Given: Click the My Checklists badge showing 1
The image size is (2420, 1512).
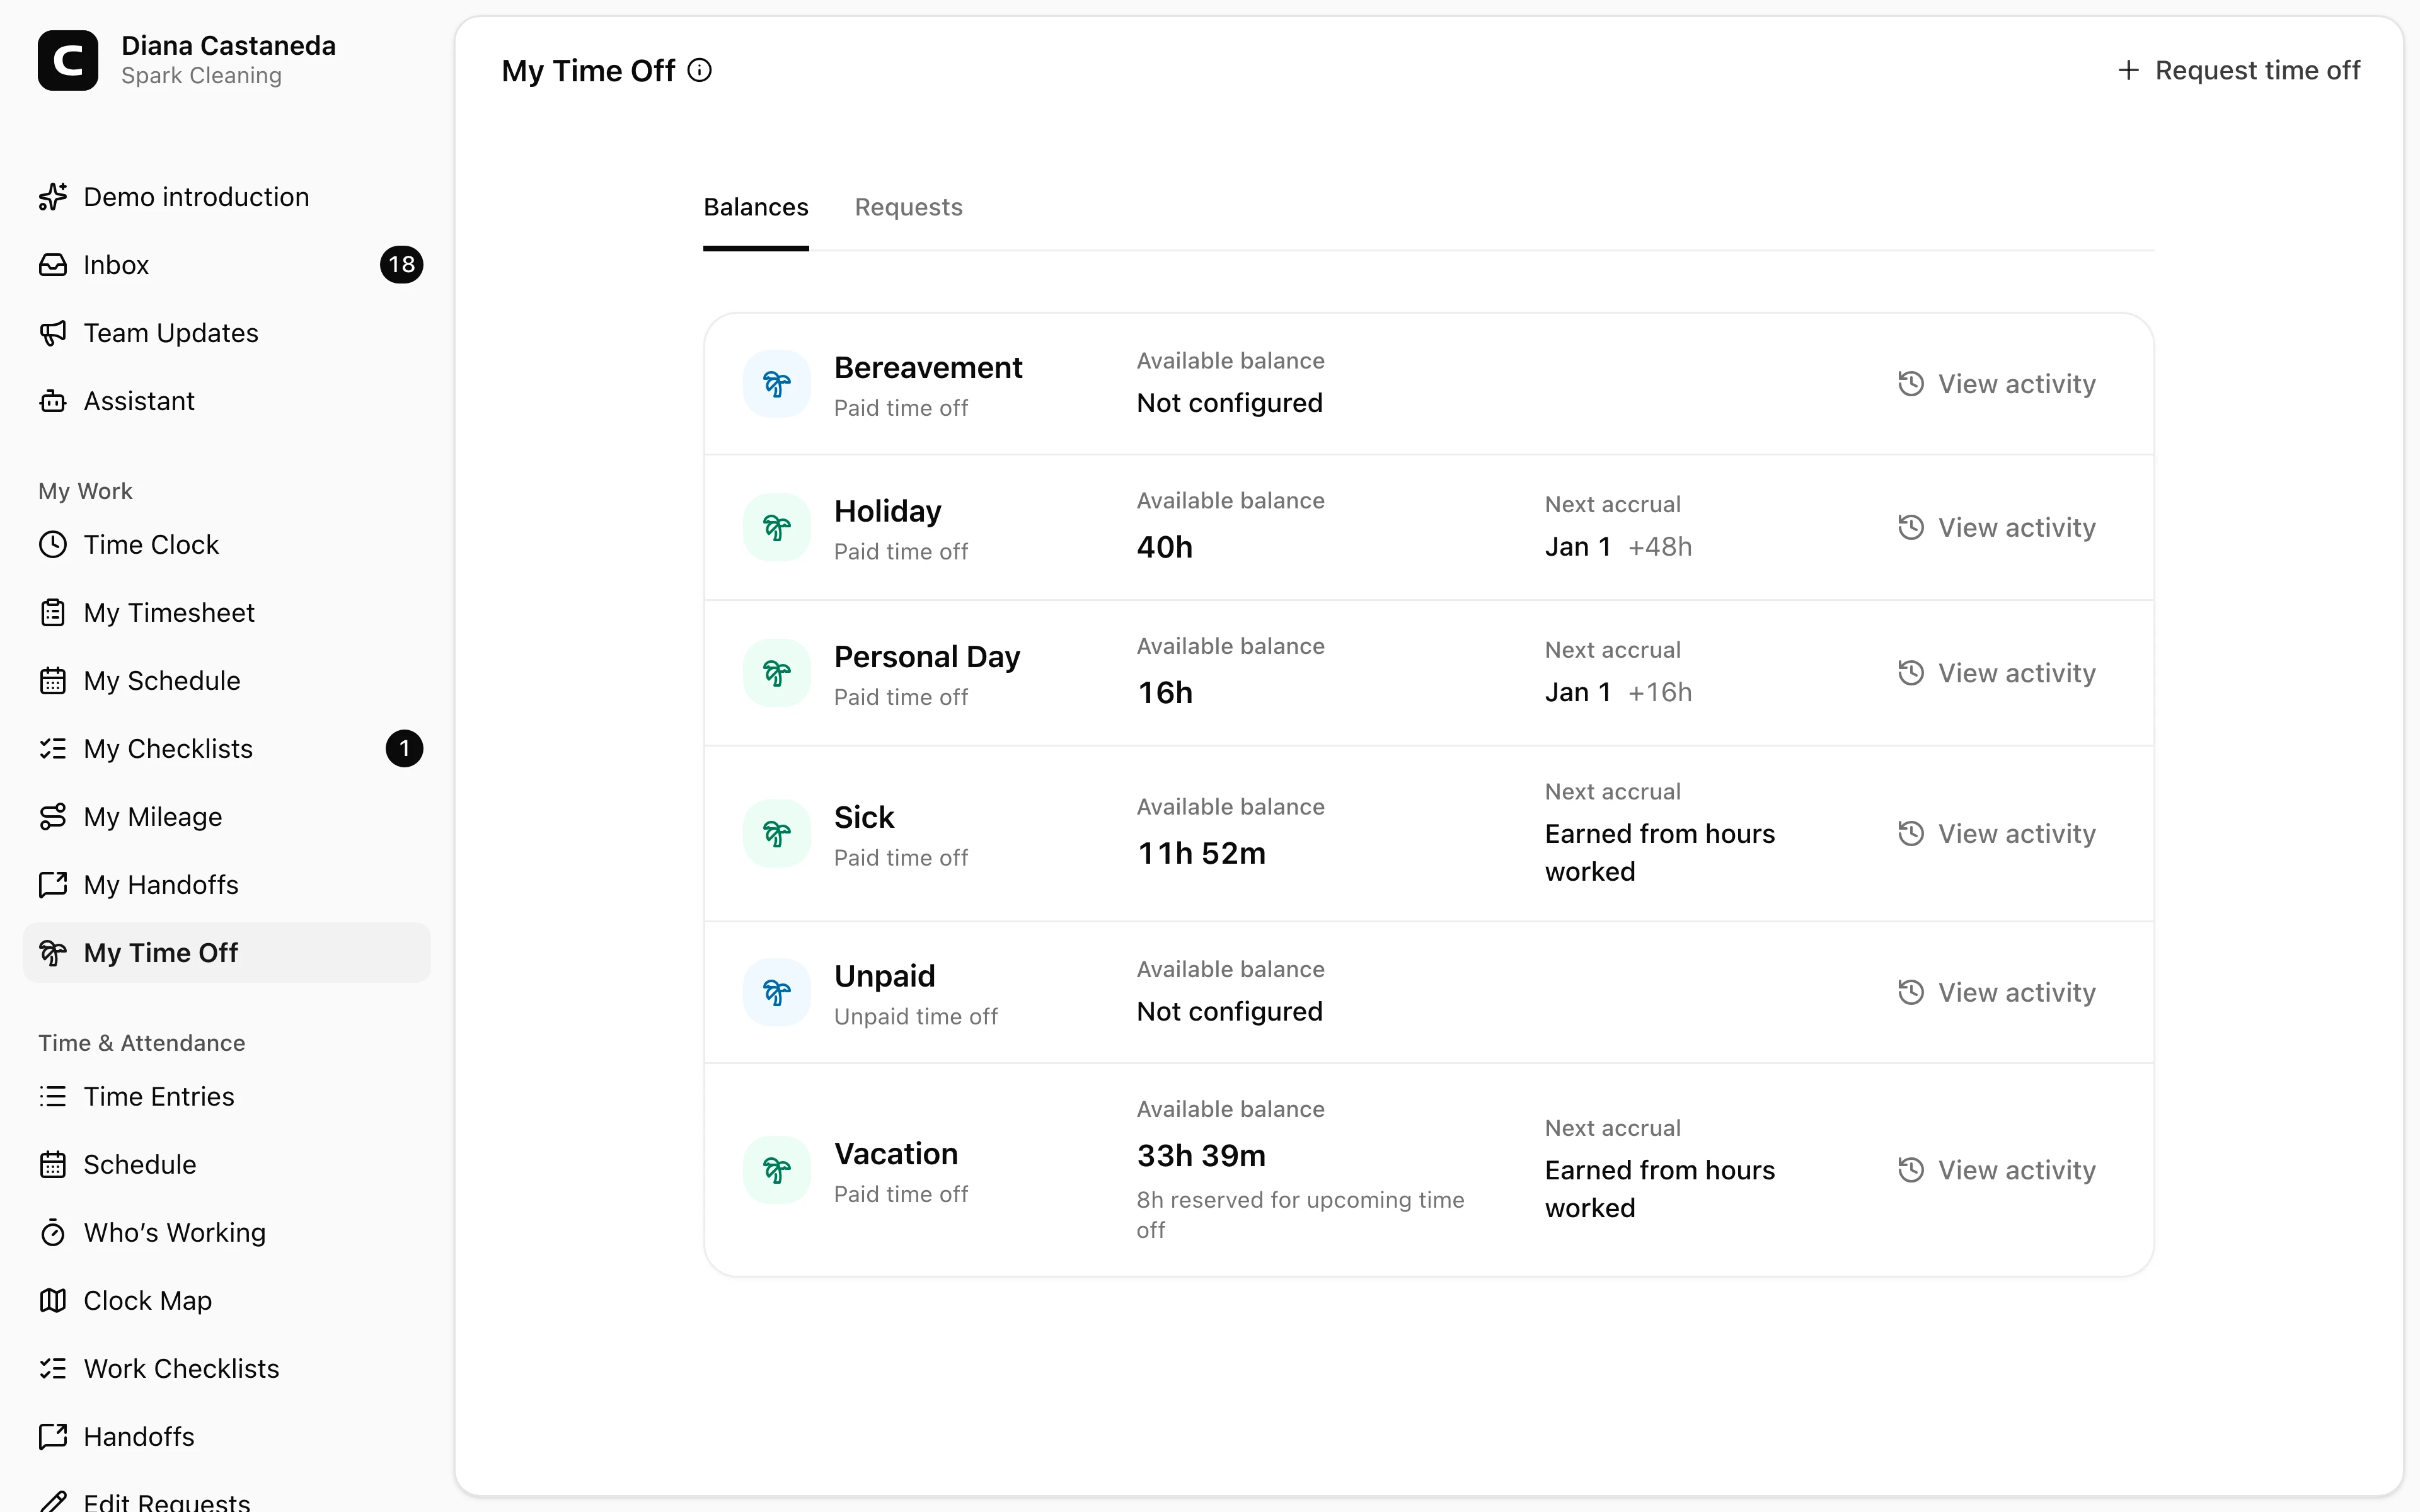Looking at the screenshot, I should coord(404,749).
